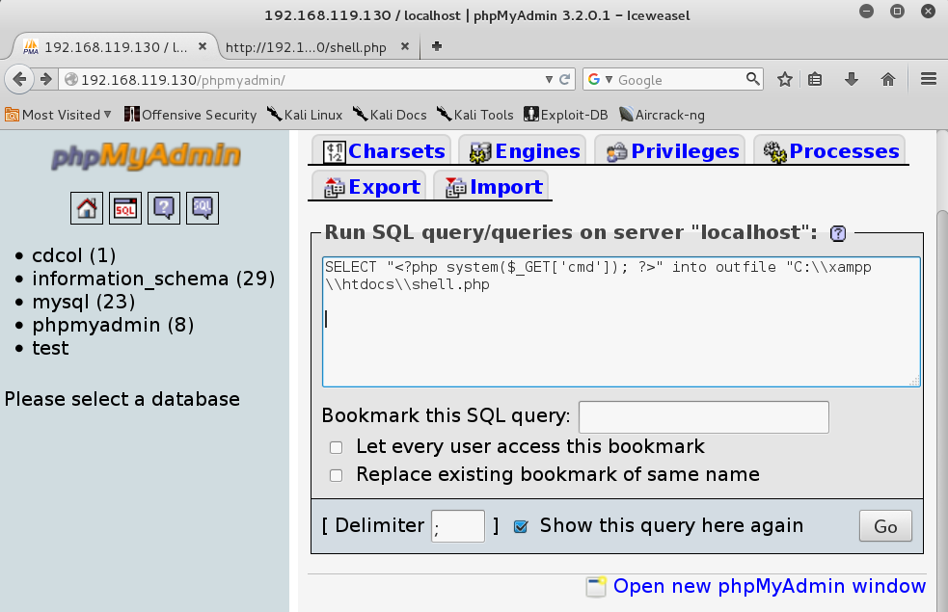
Task: Bookmark this page with star icon
Action: point(785,79)
